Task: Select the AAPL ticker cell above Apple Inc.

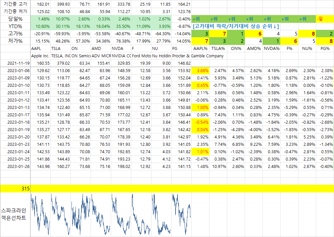Action: tap(40, 49)
